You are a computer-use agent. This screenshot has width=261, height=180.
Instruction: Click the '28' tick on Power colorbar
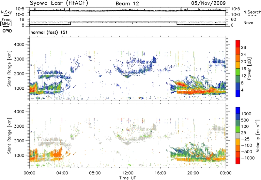pos(243,47)
